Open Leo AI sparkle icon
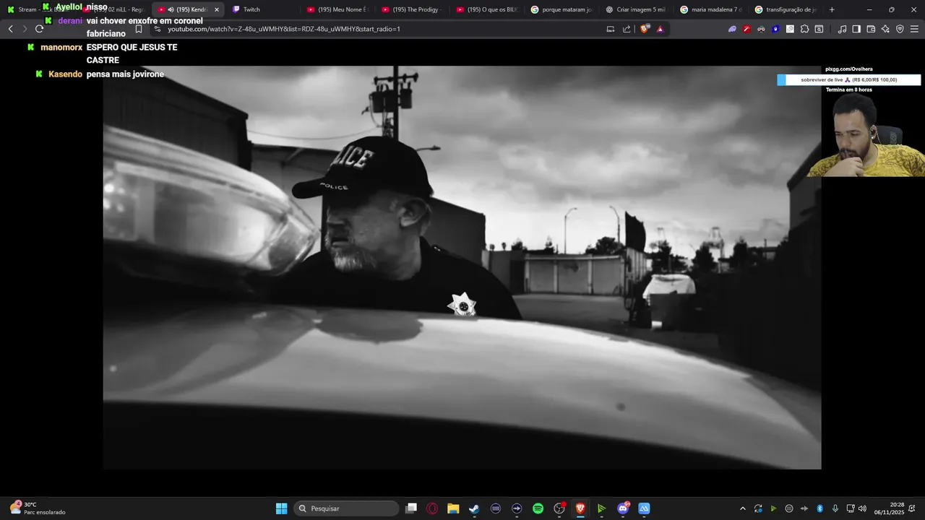 (x=885, y=29)
